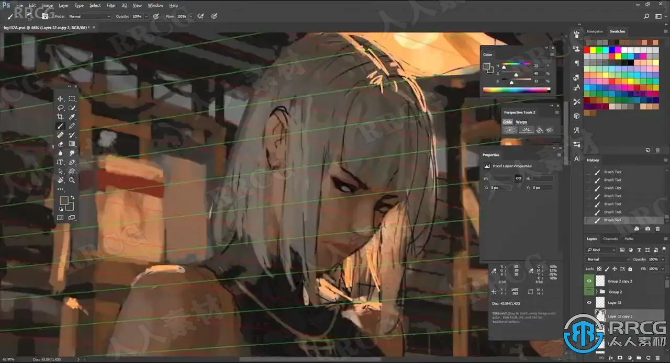Viewport: 670px width, 363px height.
Task: Select the Layer 32 copy 2 thumbnail
Action: pyautogui.click(x=600, y=316)
